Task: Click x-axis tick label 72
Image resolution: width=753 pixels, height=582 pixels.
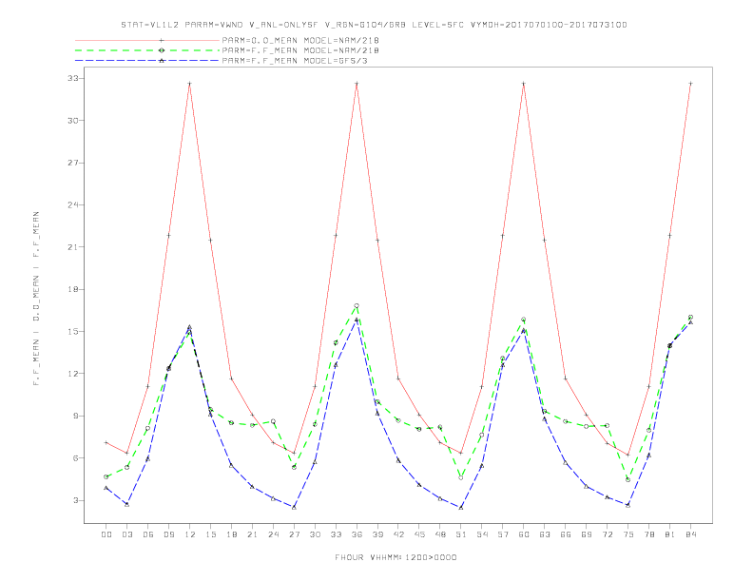Action: click(x=607, y=534)
